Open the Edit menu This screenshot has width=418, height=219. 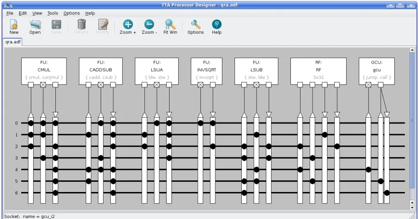point(23,13)
